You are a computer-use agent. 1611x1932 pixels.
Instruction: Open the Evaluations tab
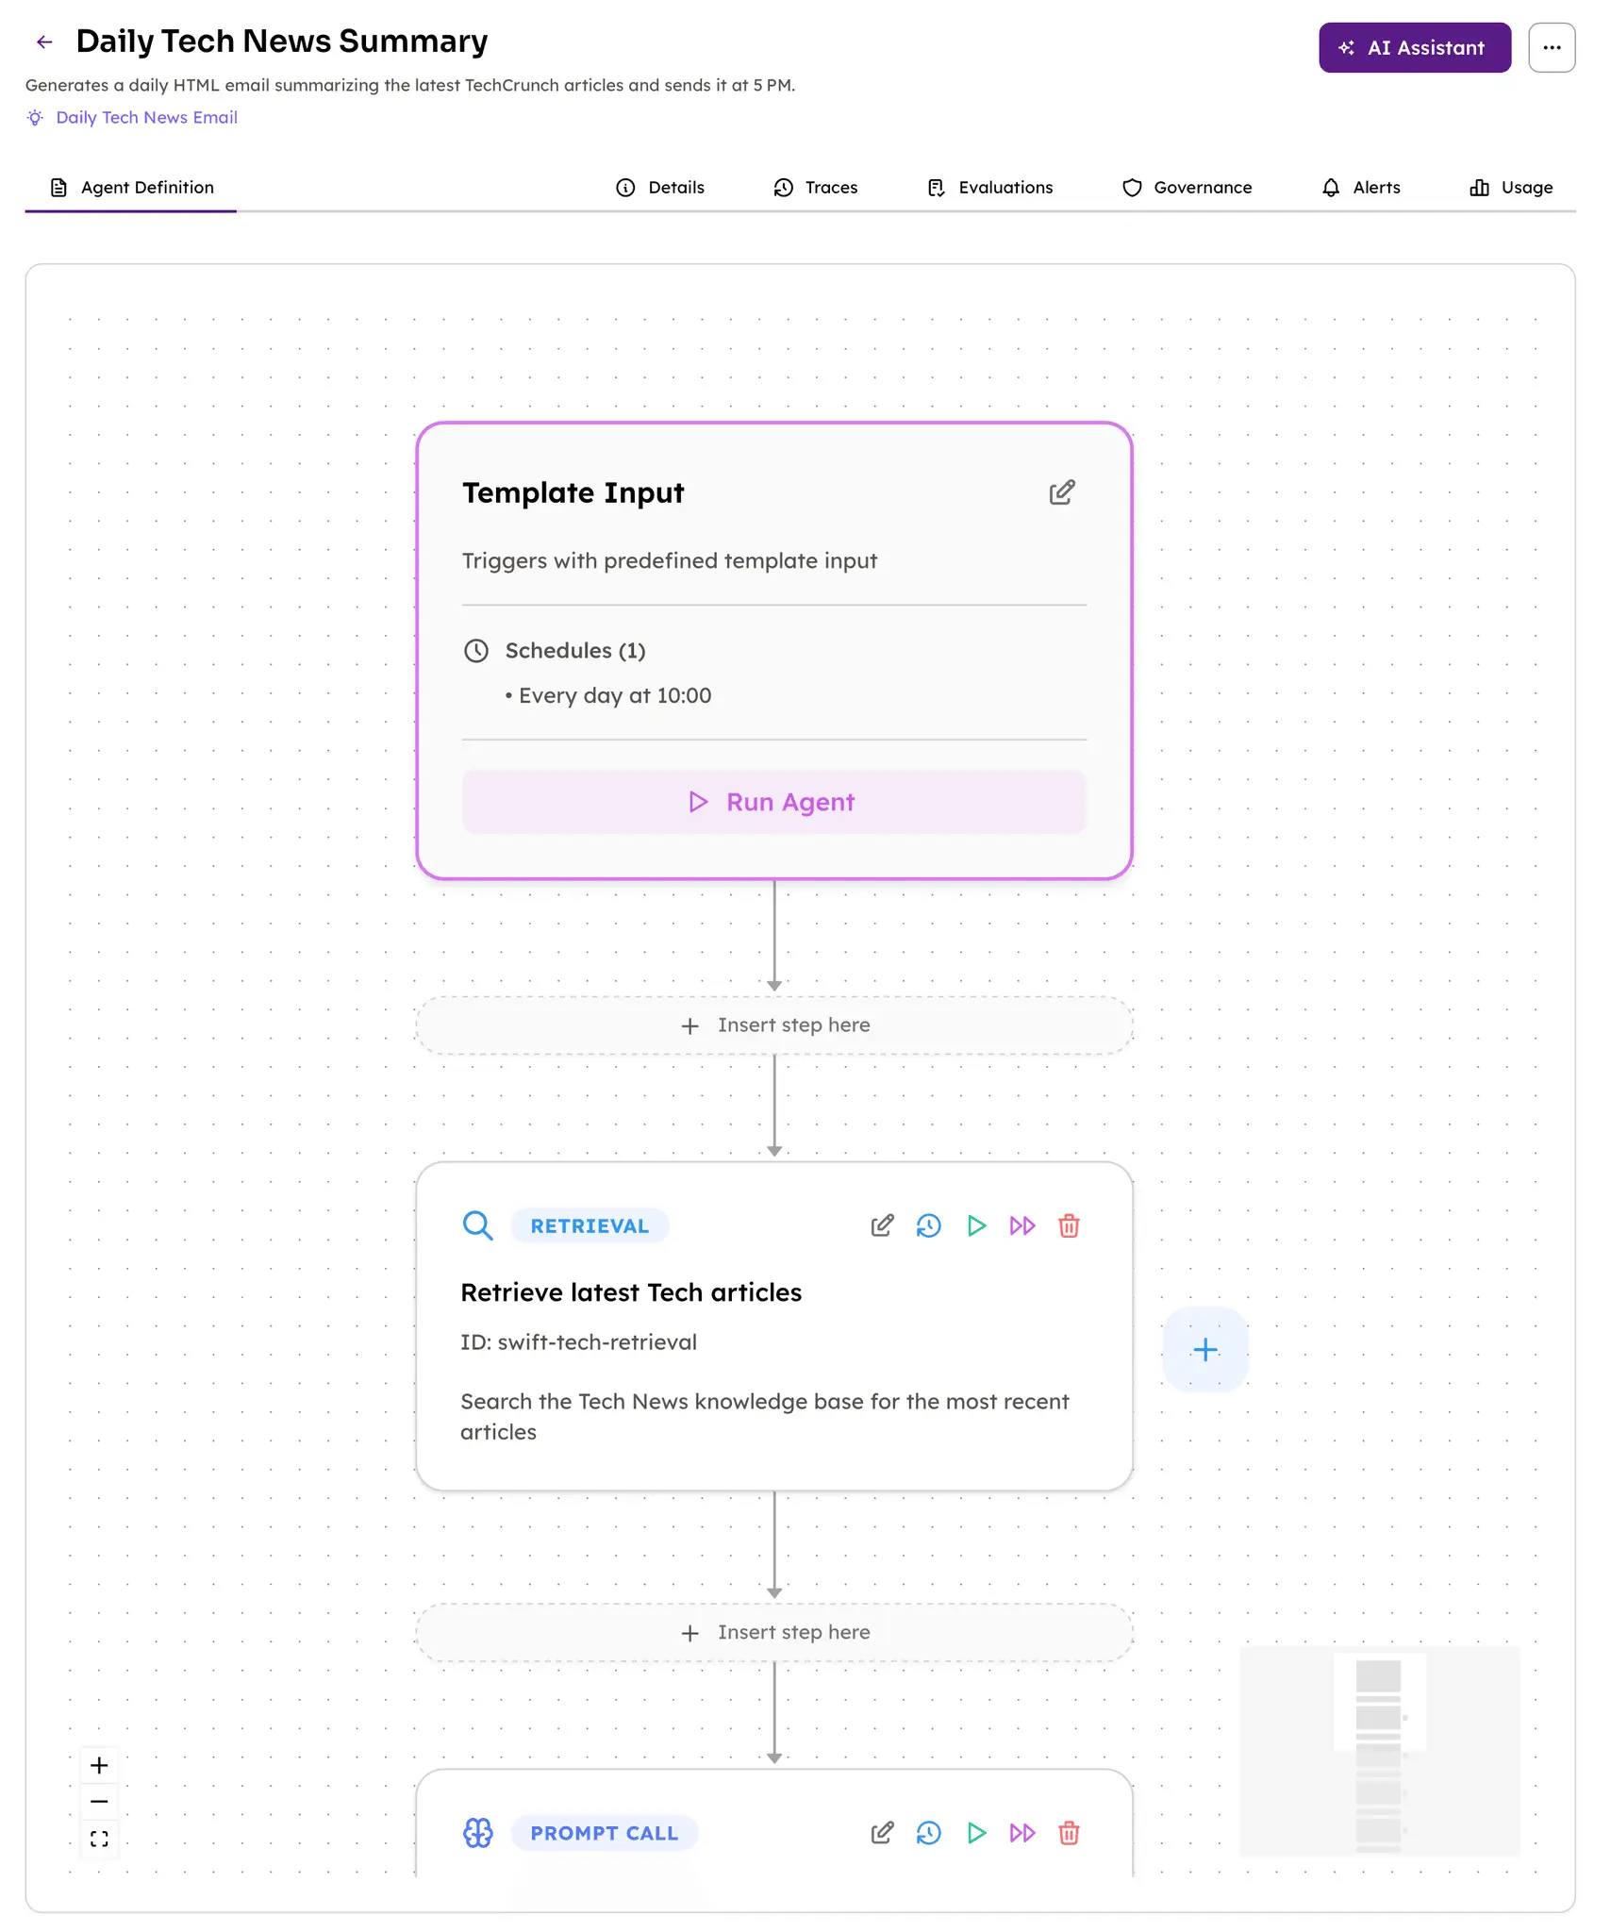click(988, 188)
